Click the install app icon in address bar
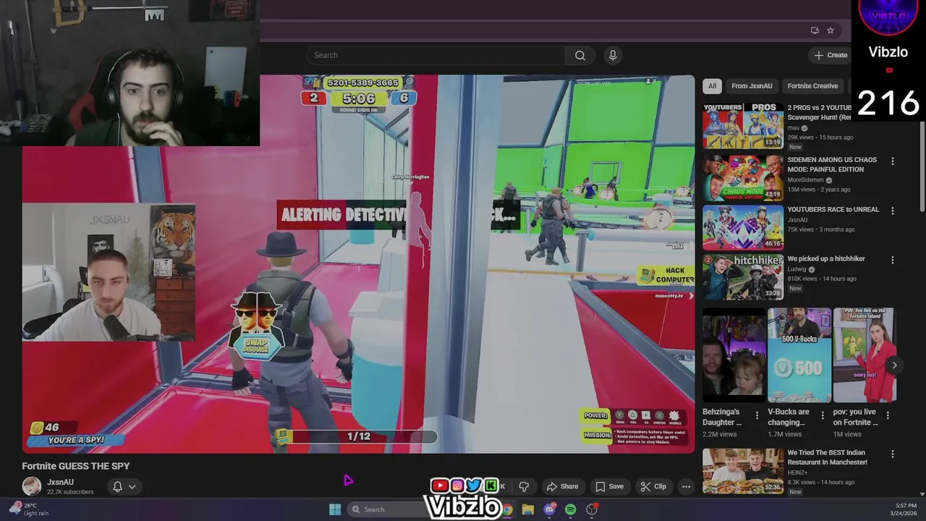This screenshot has height=521, width=926. pyautogui.click(x=815, y=30)
